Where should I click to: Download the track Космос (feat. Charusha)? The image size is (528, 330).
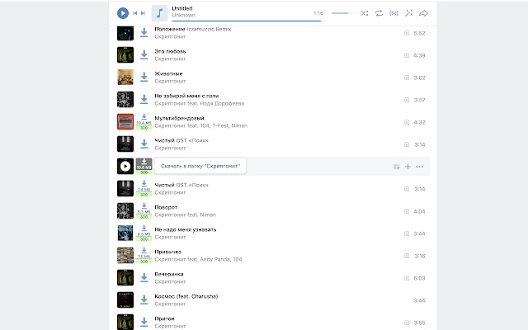tap(144, 299)
